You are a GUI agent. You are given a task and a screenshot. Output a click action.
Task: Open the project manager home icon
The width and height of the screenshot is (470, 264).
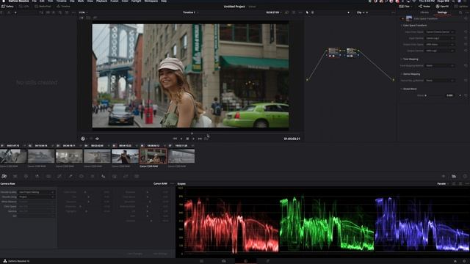point(455,261)
